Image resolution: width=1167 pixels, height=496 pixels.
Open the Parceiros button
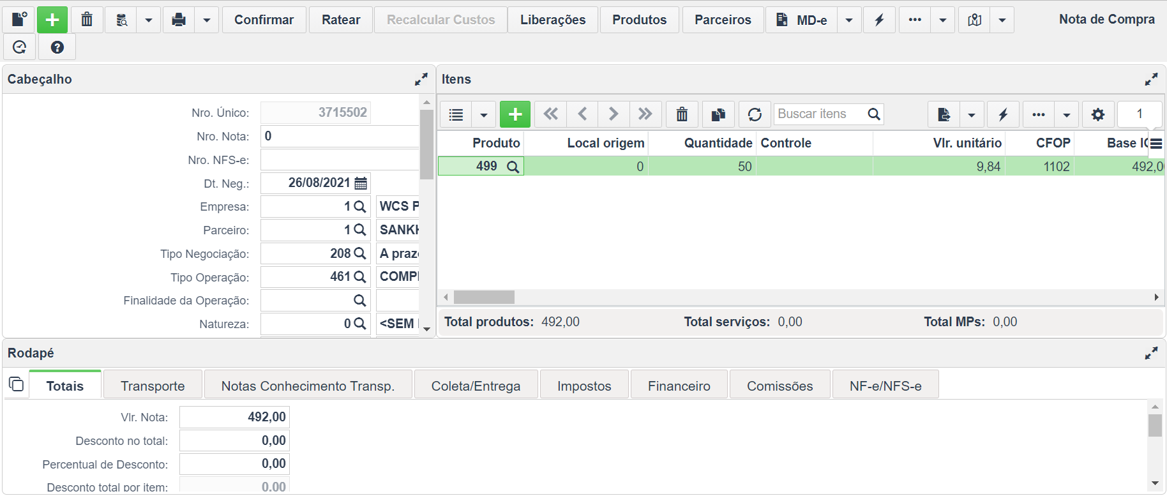pyautogui.click(x=723, y=20)
